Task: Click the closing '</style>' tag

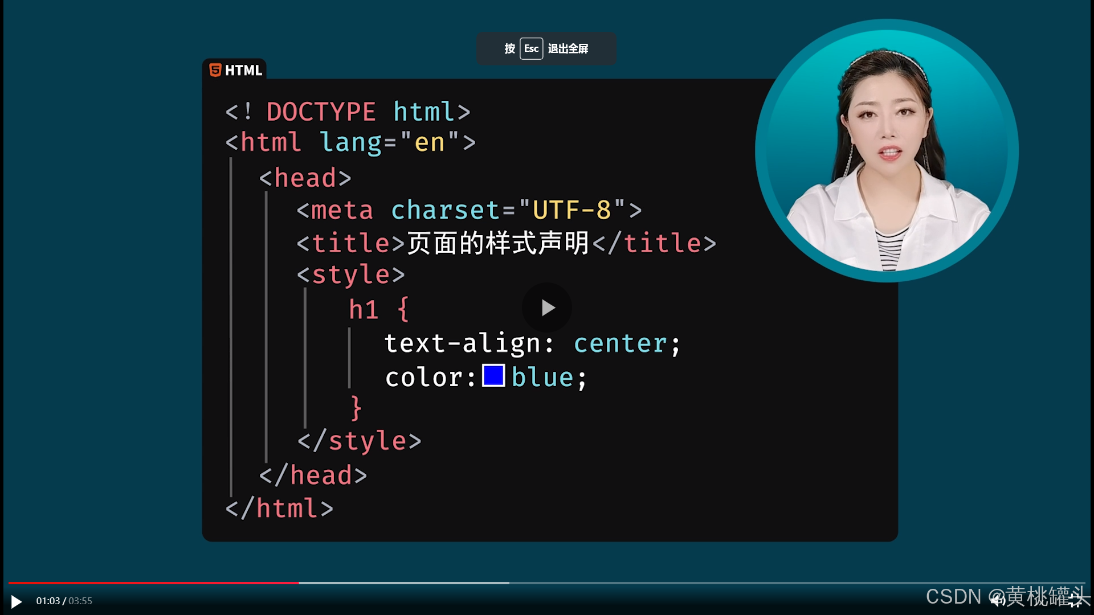Action: coord(360,441)
